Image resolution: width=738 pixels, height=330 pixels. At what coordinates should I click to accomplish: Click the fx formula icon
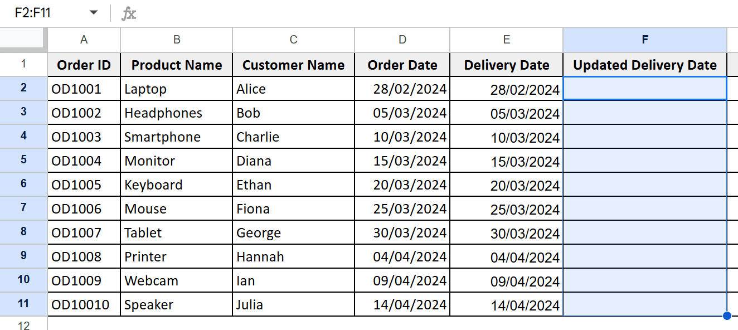[x=129, y=13]
